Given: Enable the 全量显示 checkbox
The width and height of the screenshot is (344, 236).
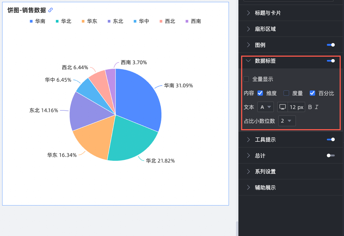Looking at the screenshot, I should pos(246,79).
